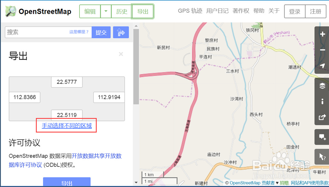Click the 注册 sign up button
Image resolution: width=329 pixels, height=187 pixels.
[x=316, y=11]
